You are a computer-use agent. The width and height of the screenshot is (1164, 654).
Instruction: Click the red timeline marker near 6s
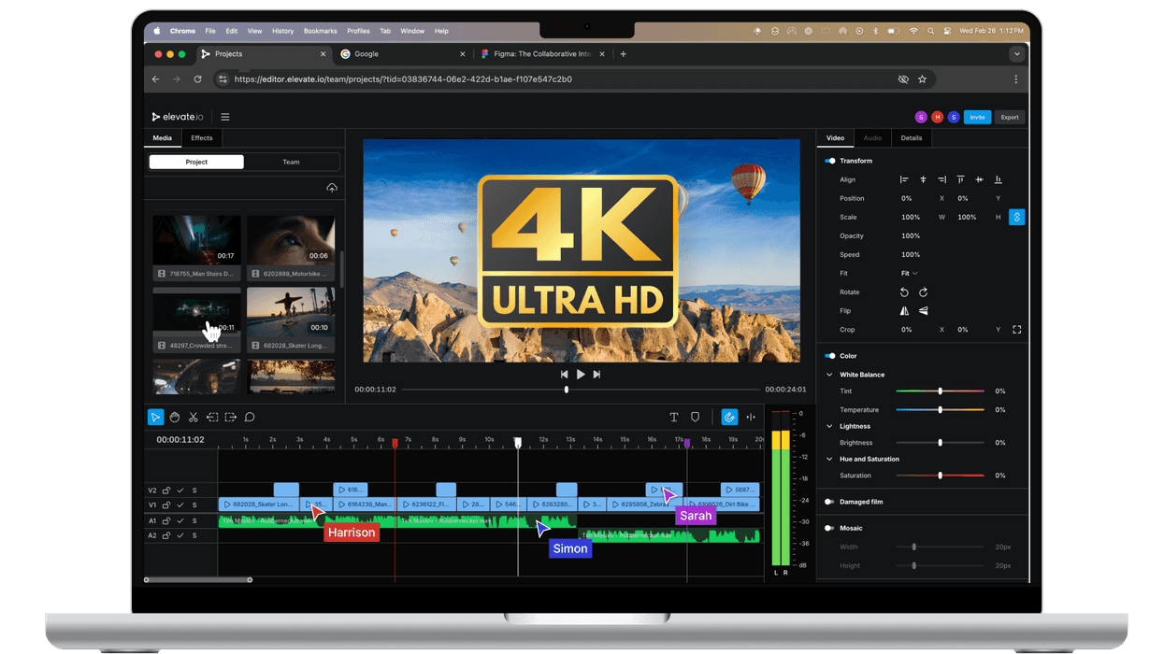[395, 444]
